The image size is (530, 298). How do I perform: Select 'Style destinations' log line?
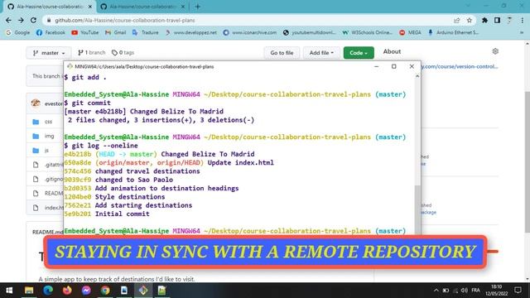[x=130, y=197]
